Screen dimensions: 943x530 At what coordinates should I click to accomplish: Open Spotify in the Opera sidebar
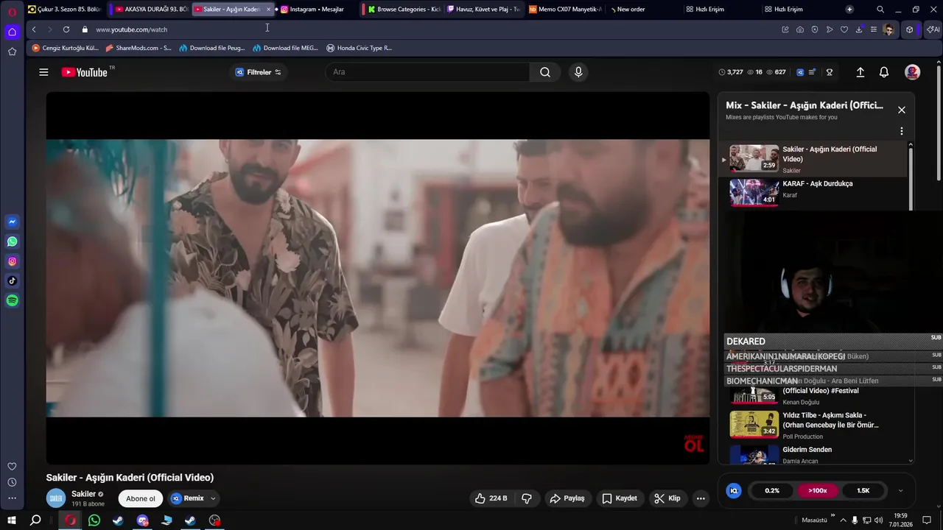pyautogui.click(x=12, y=300)
